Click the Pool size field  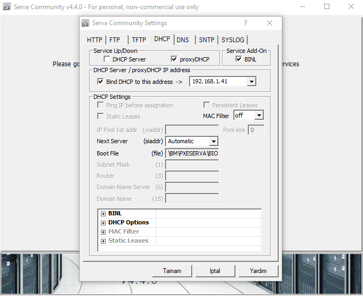coord(256,130)
